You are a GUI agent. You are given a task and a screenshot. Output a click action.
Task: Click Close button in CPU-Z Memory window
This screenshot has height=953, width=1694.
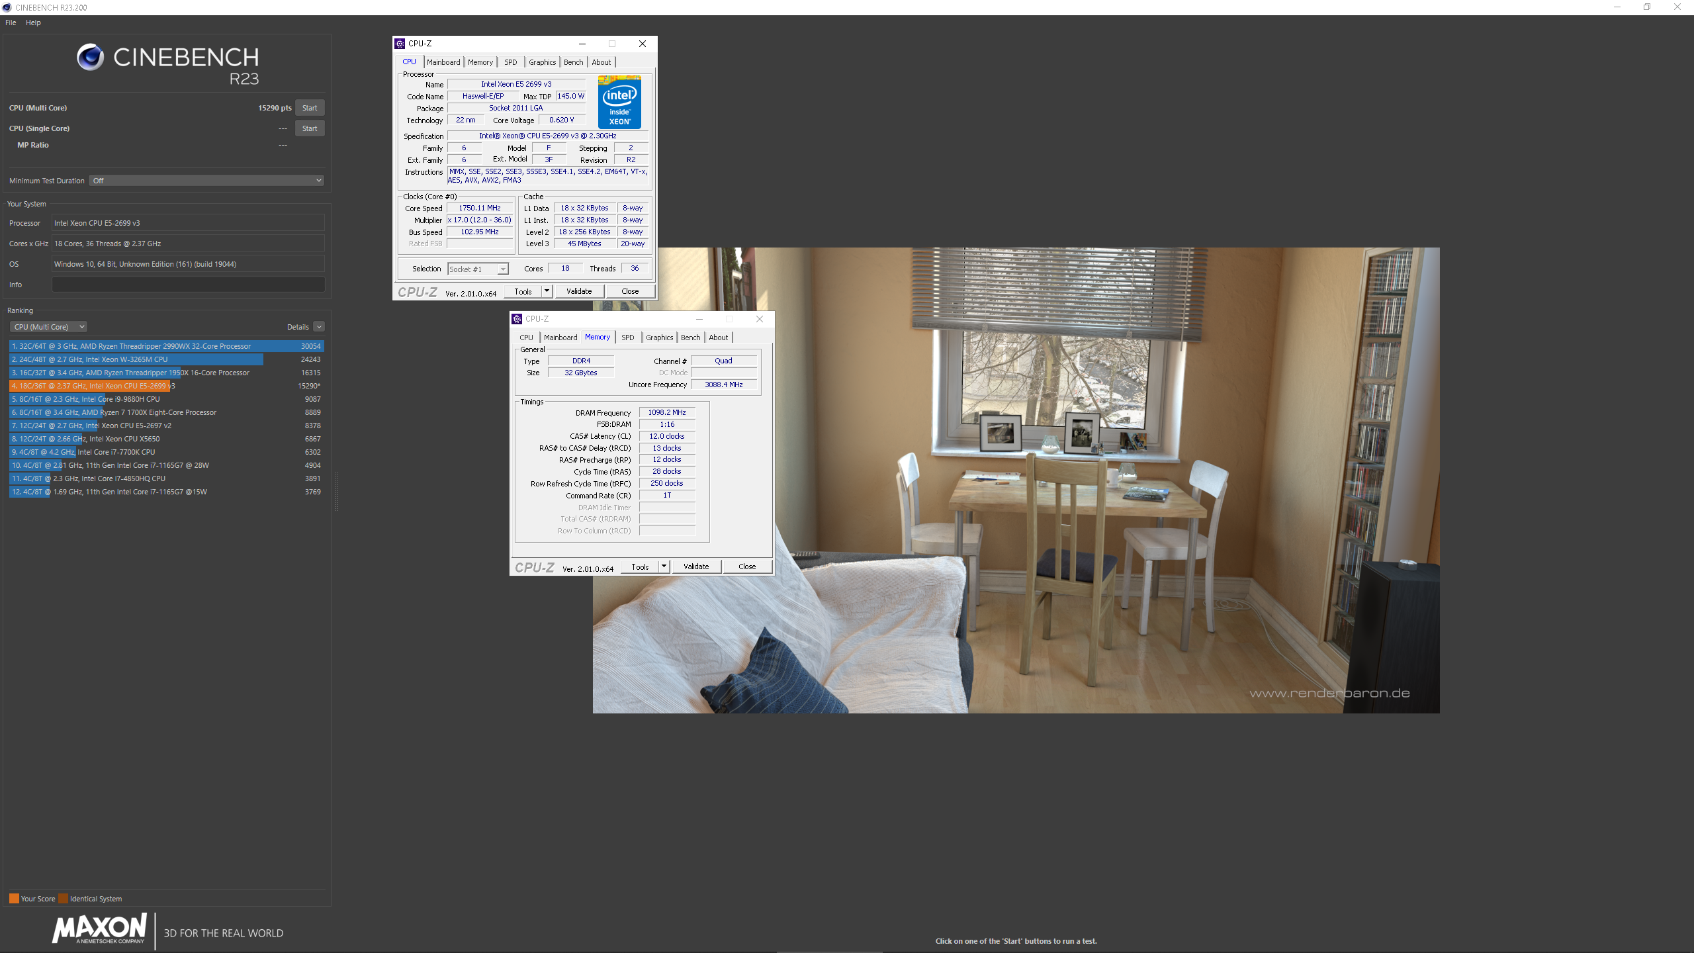(x=747, y=567)
